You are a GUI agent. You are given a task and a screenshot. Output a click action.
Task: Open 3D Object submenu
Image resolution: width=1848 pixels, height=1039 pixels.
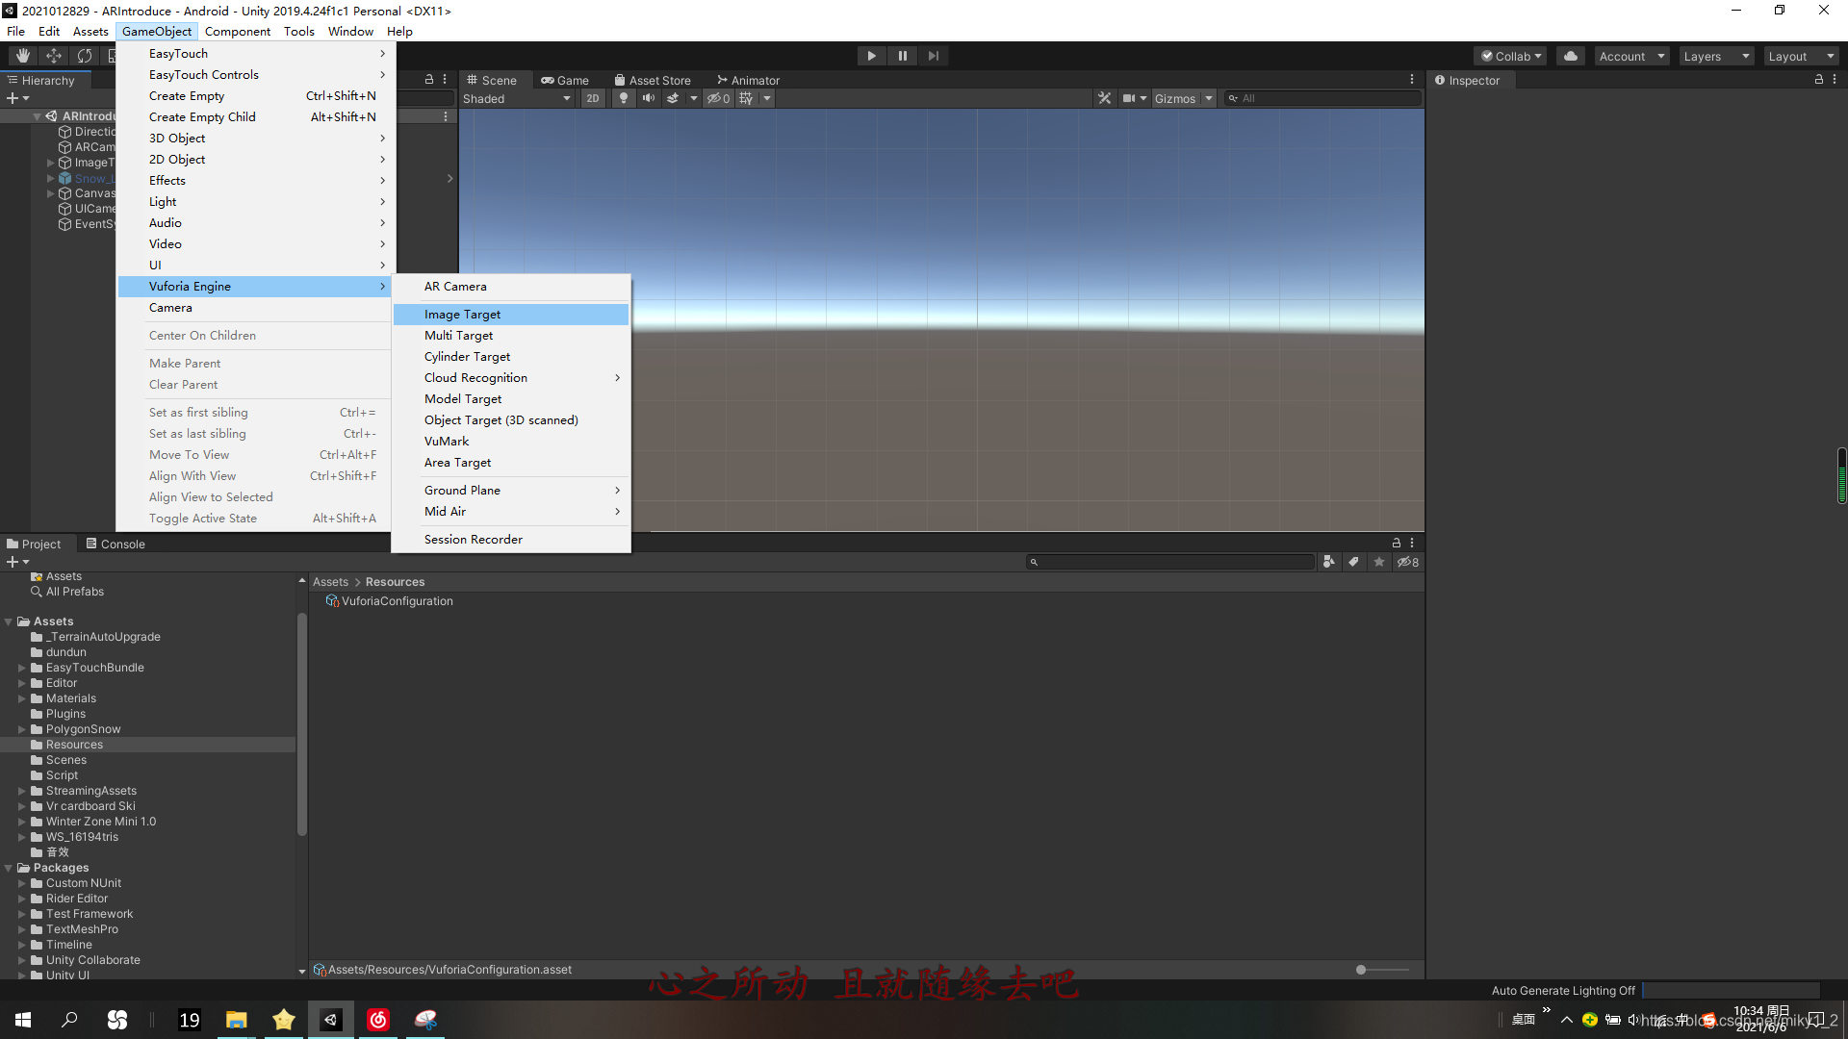255,139
